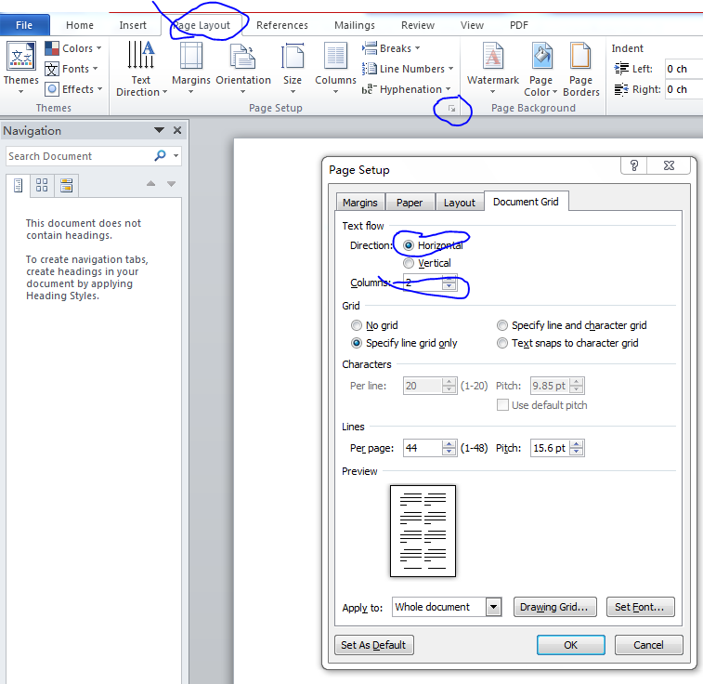Switch to the Insert ribbon tab

click(133, 25)
